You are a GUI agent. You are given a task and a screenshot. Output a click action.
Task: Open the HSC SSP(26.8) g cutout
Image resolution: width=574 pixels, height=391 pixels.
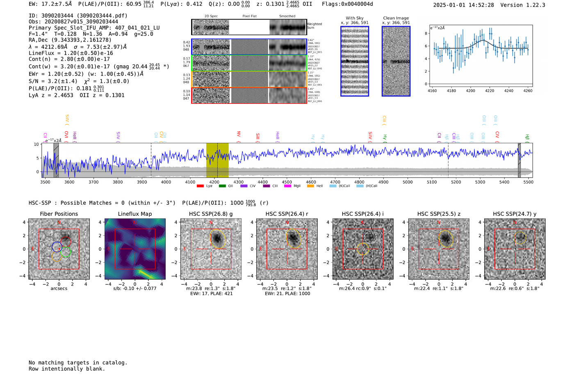211,249
